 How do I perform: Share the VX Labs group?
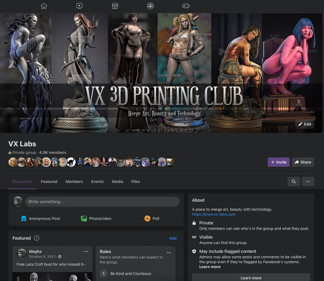click(303, 162)
